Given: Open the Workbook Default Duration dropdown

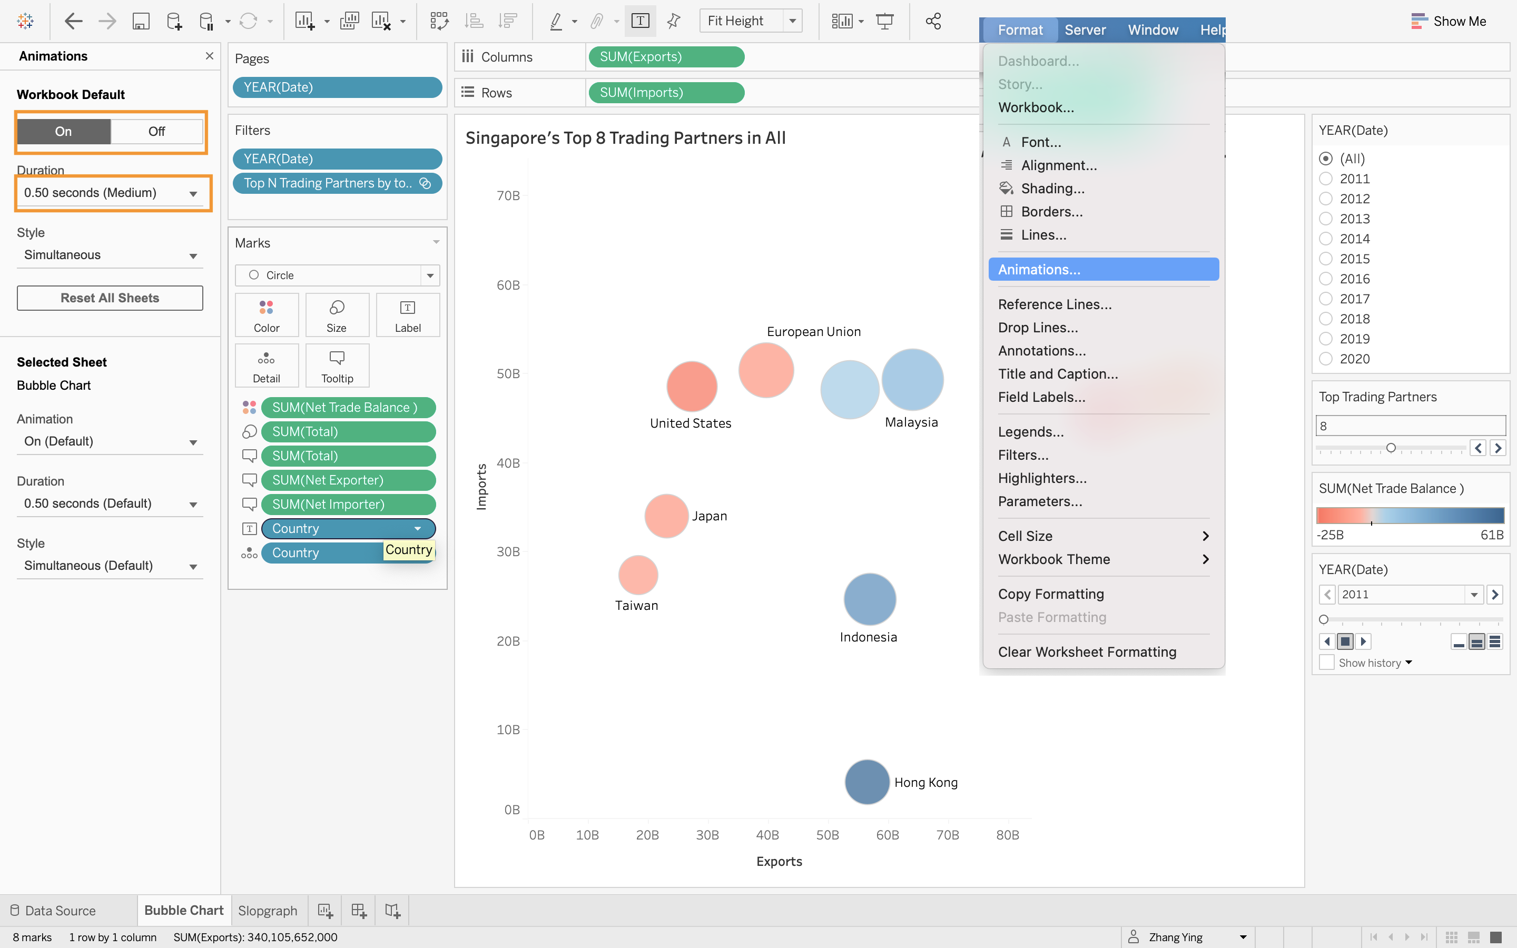Looking at the screenshot, I should (x=110, y=193).
